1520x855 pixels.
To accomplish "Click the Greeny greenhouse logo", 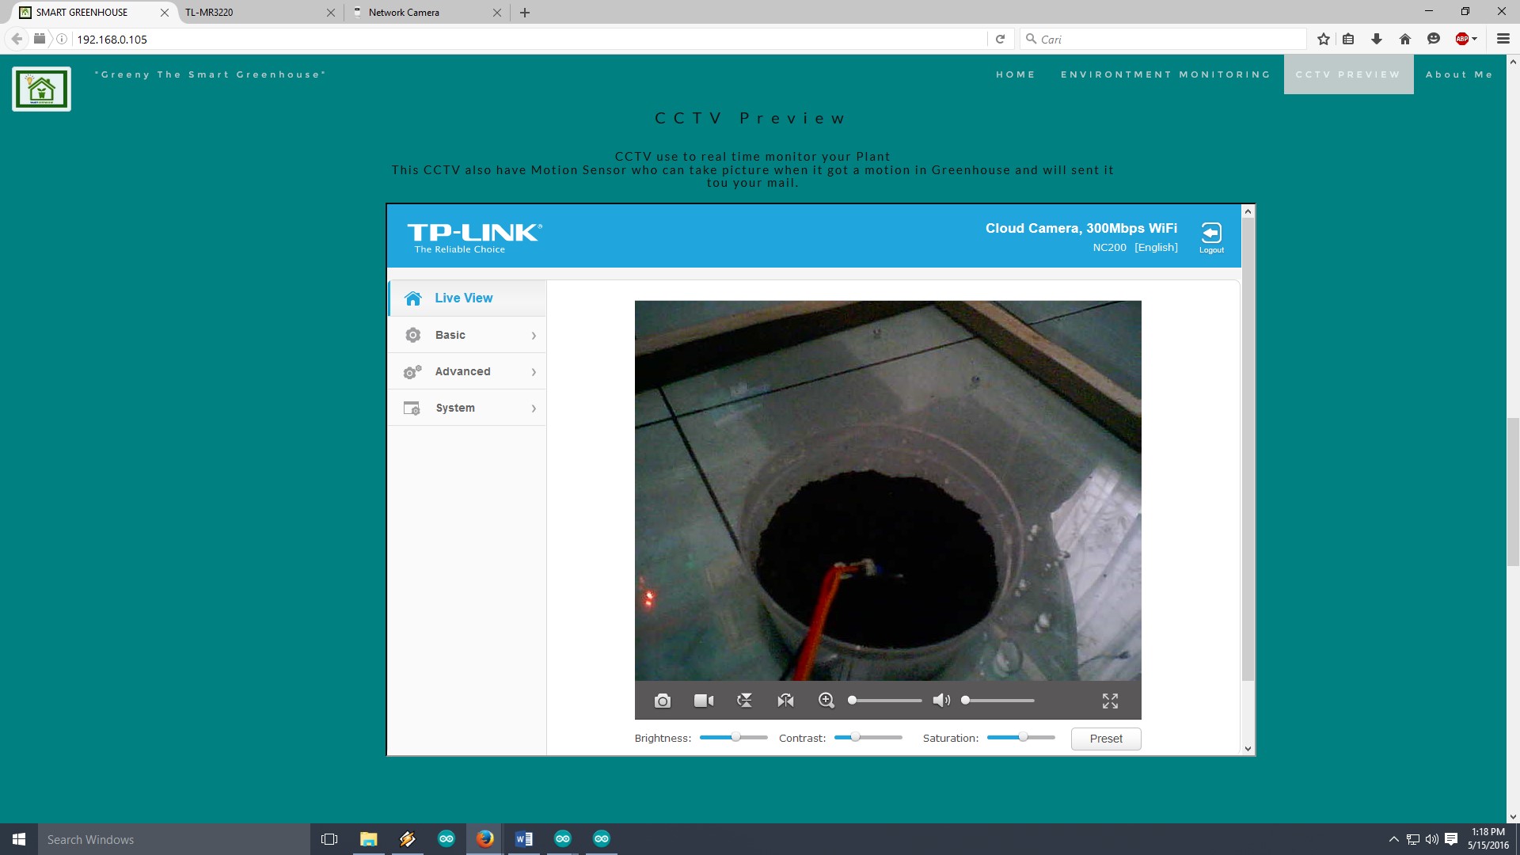I will [x=41, y=89].
